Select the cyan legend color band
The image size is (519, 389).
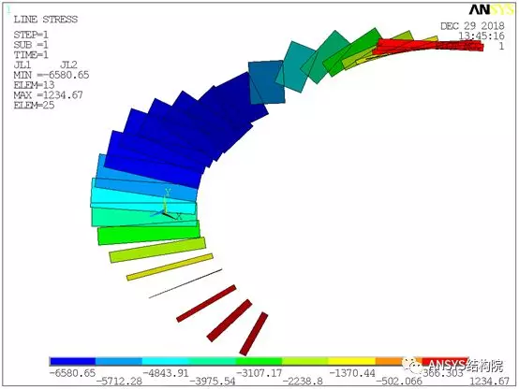click(x=166, y=361)
